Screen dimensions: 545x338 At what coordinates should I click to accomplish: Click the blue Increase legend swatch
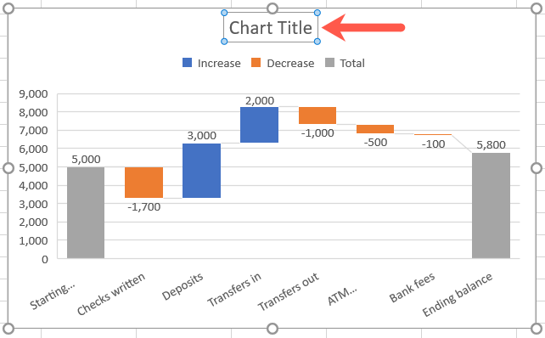[187, 63]
